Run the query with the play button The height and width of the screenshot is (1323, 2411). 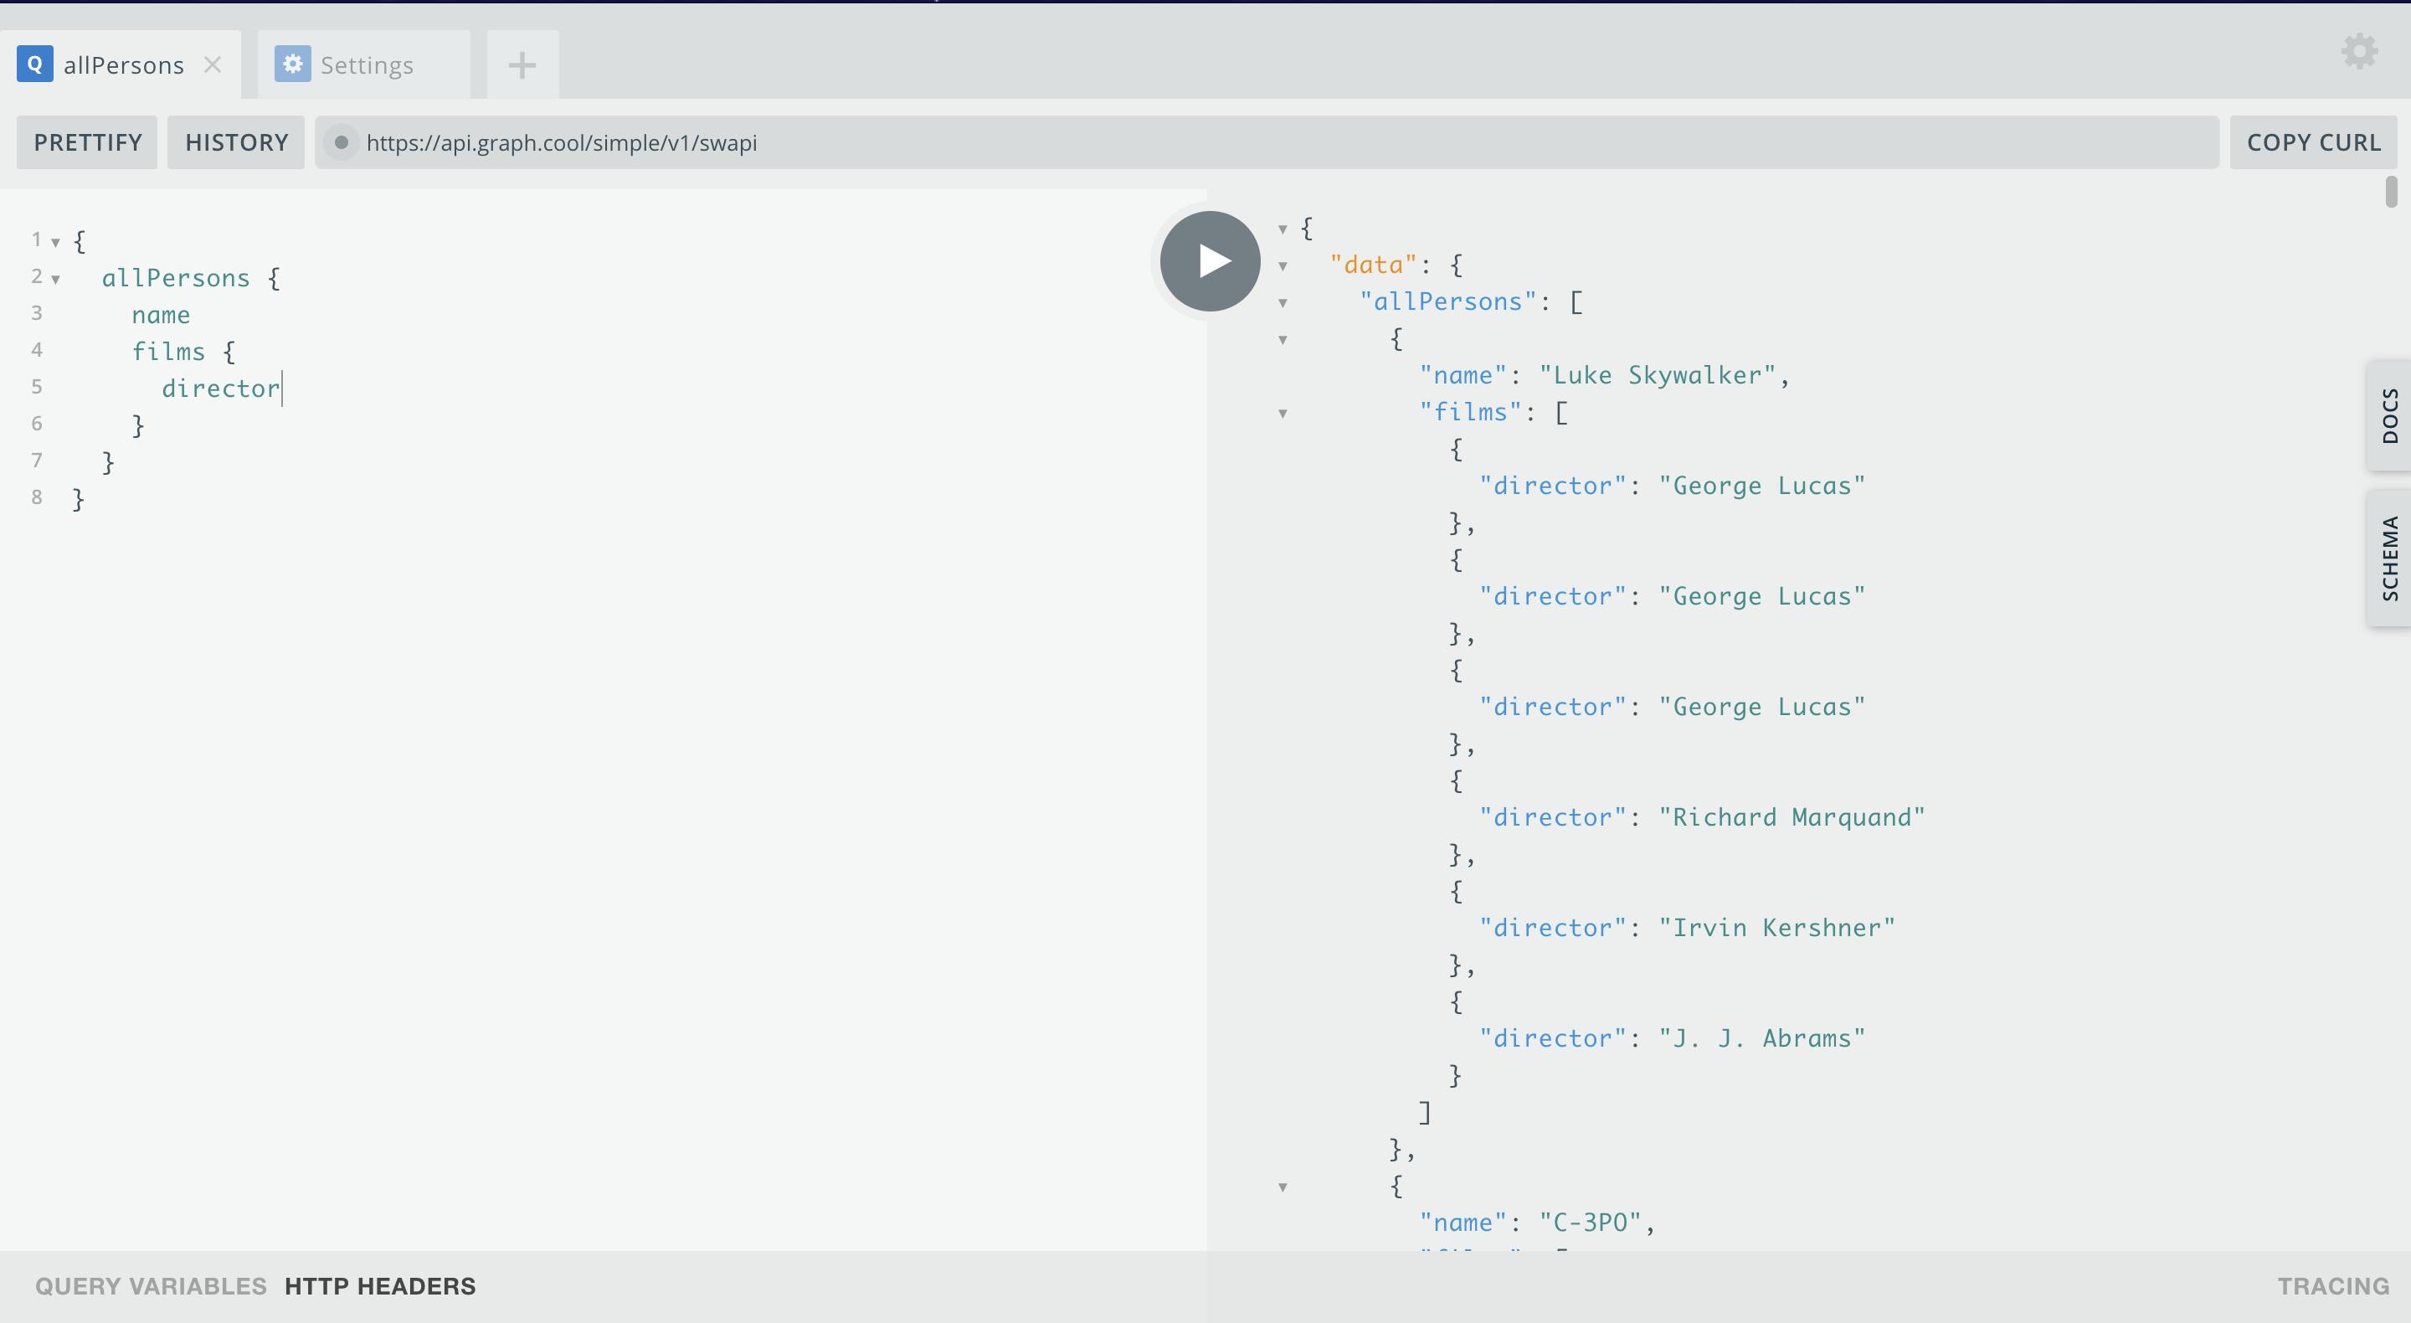(1209, 261)
